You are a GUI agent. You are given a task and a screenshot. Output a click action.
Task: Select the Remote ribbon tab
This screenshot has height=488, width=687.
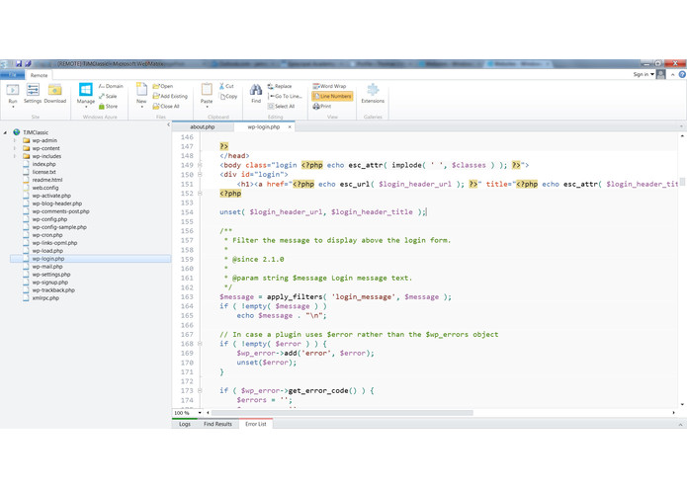[39, 75]
